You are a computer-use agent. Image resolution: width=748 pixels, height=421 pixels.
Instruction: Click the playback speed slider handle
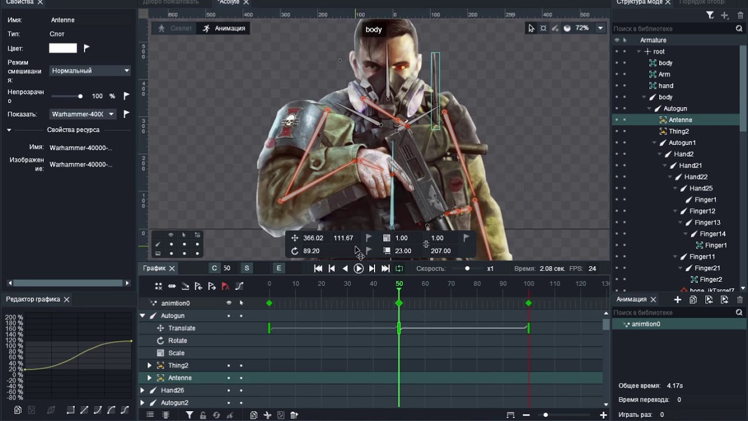467,268
